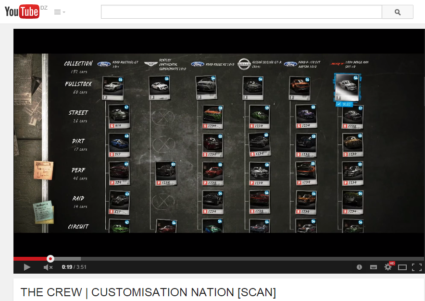This screenshot has width=425, height=301.
Task: Click the YouTube logo
Action: pos(22,12)
